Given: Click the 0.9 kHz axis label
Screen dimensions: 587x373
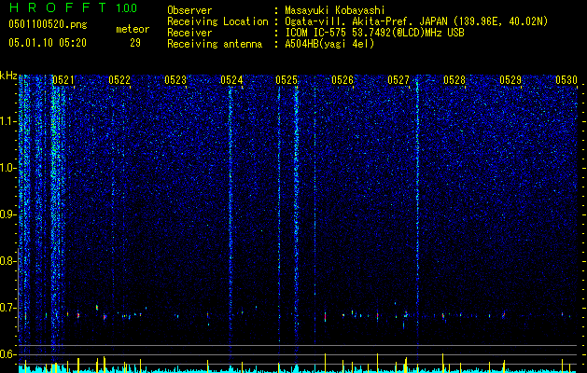Looking at the screenshot, I should [x=7, y=214].
